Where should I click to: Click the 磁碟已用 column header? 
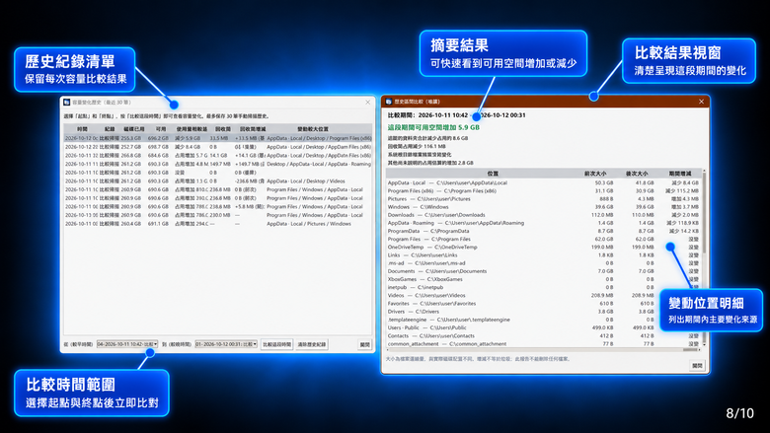pos(134,129)
